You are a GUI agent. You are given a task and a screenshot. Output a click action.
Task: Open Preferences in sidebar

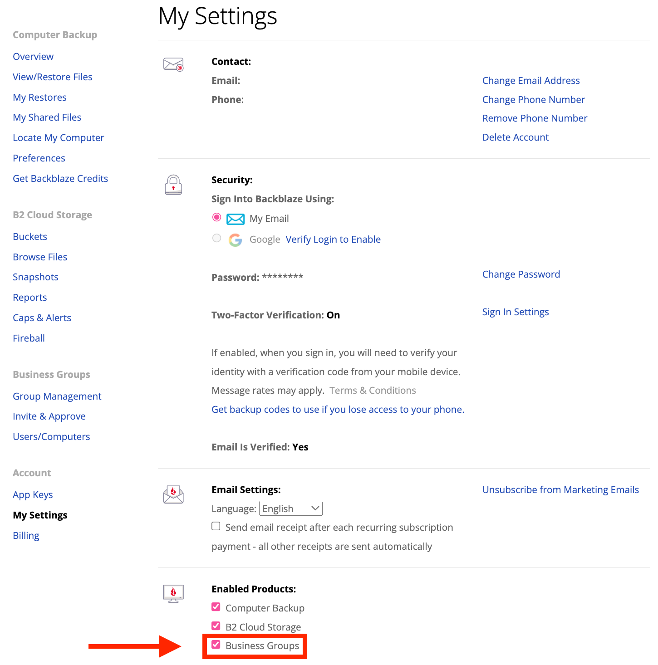click(39, 158)
